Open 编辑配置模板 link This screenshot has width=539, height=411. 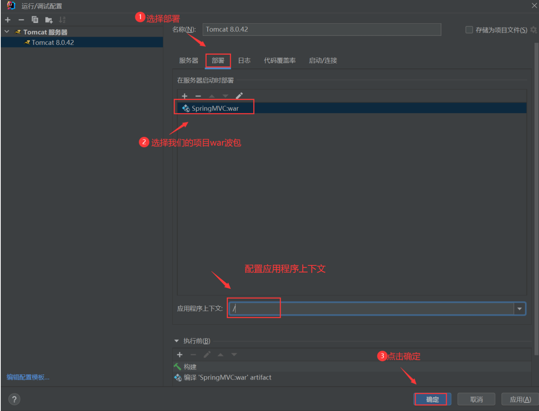click(x=28, y=377)
